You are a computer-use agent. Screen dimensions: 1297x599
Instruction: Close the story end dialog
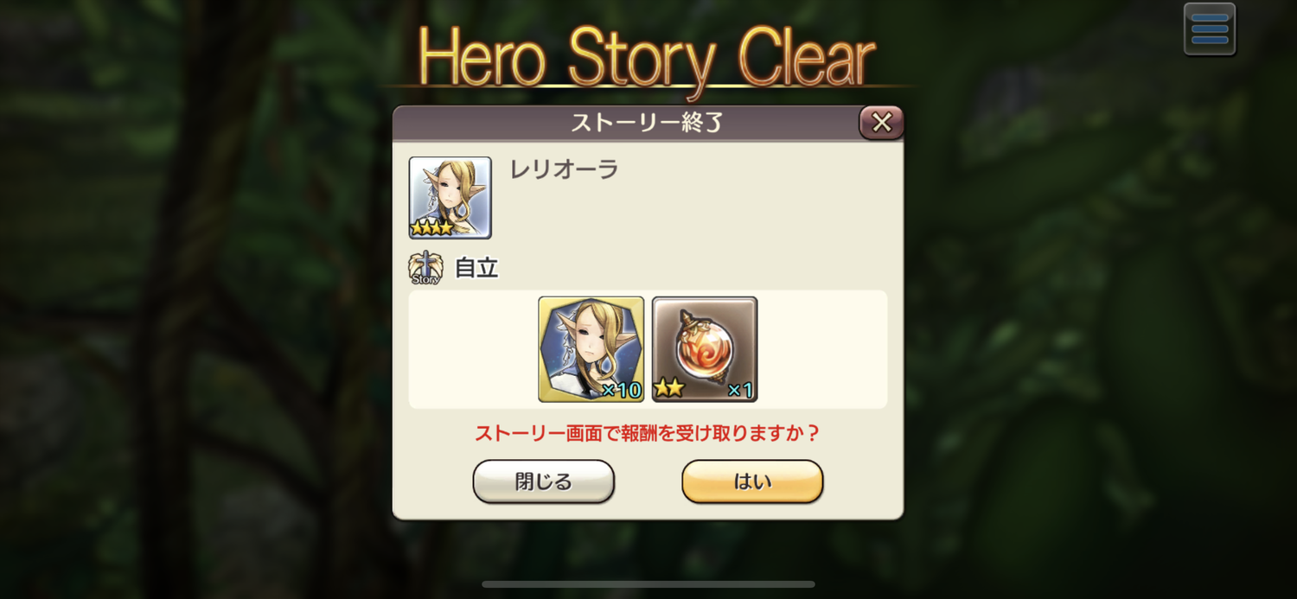coord(881,123)
